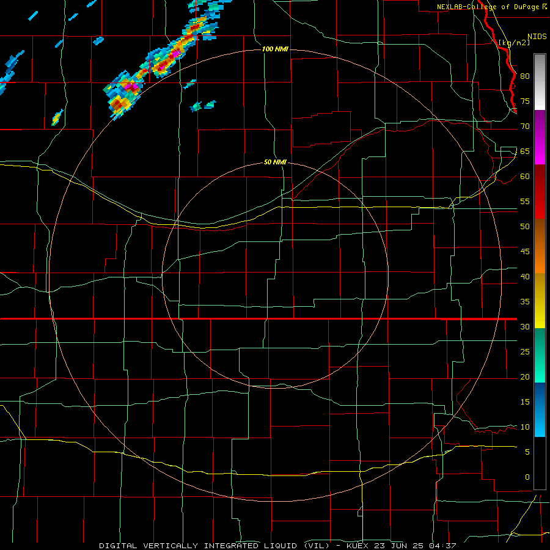Screen dimensions: 550x550
Task: Pick the green segment of the color bar
Action: [x=540, y=355]
